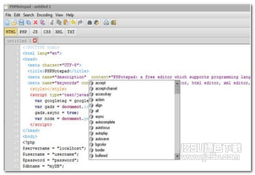Screen dimensions: 255x175
Task: Click the $dbname = "myDB" line
Action: point(43,166)
